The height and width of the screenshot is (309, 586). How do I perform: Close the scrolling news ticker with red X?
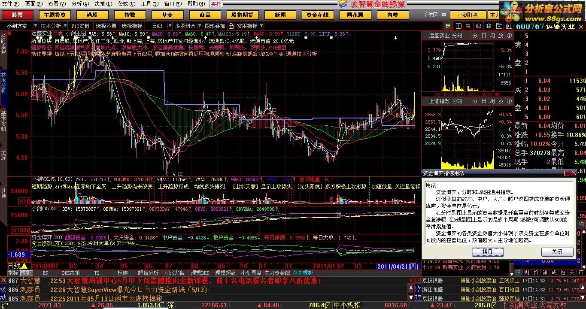point(3,280)
